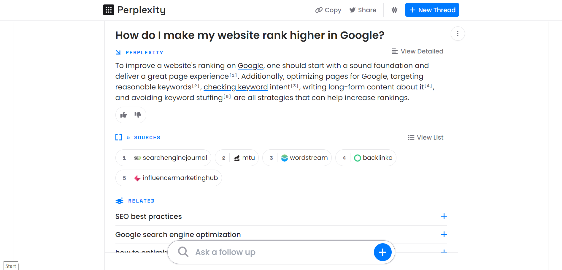Share thread on Twitter
The height and width of the screenshot is (270, 562).
point(363,10)
